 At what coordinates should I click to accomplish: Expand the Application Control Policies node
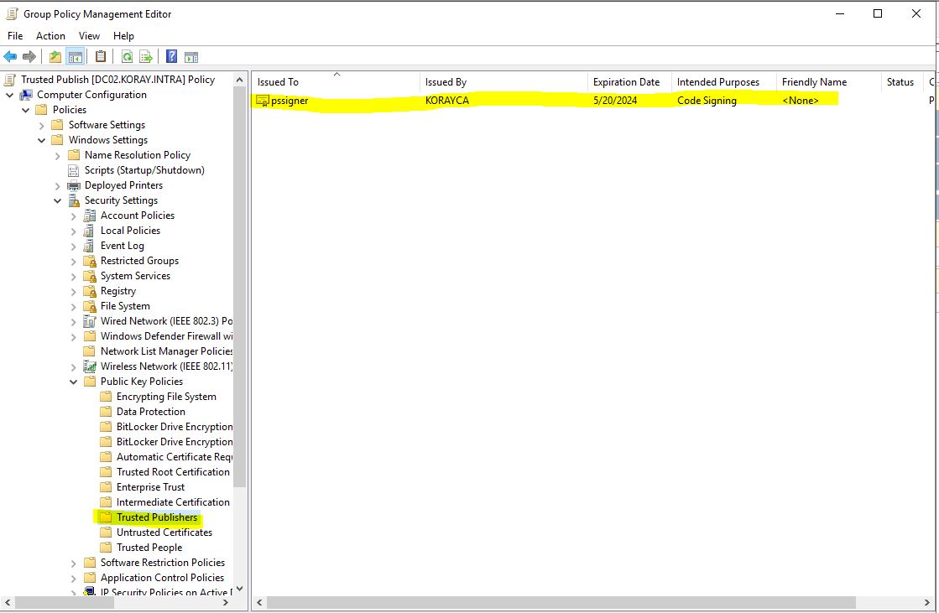pos(74,579)
